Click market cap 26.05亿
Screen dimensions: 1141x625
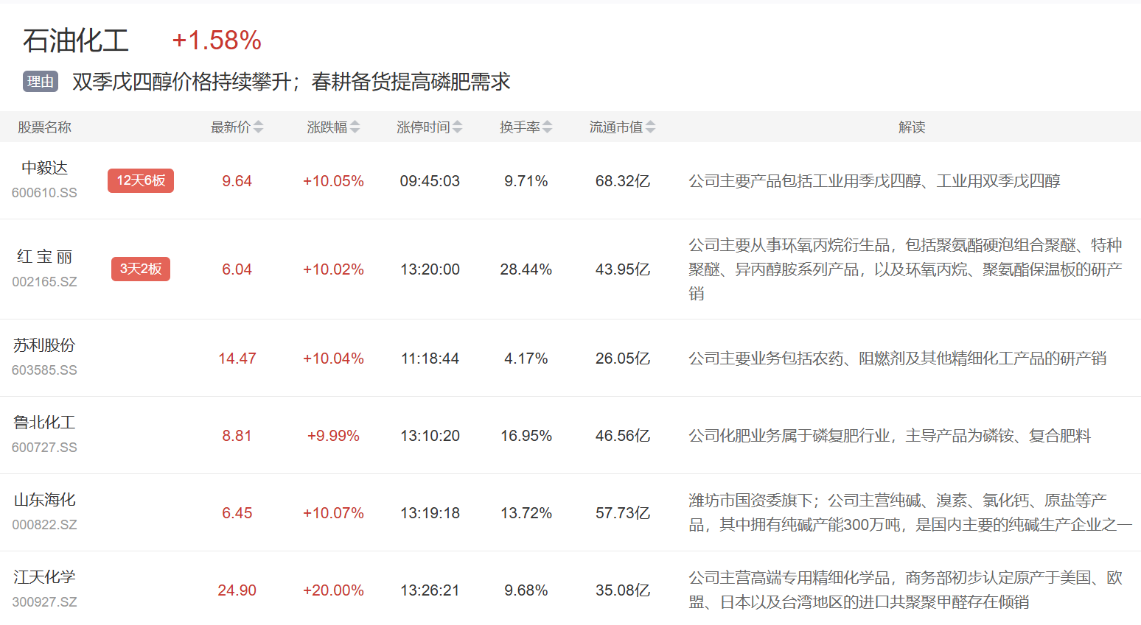[x=623, y=359]
